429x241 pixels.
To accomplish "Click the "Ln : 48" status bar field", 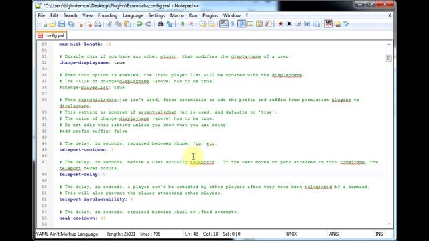I will click(x=192, y=234).
